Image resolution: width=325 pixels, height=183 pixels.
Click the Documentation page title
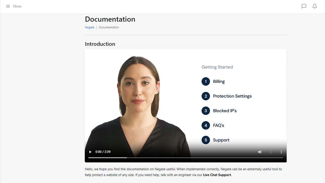(x=110, y=19)
